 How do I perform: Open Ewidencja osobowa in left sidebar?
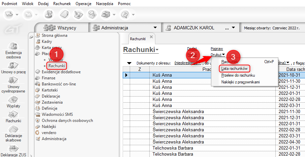[x=13, y=51]
